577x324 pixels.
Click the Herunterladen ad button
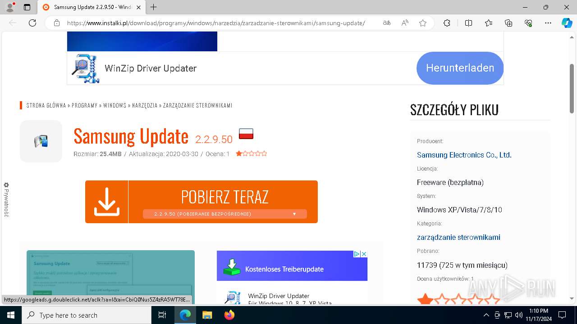click(460, 68)
